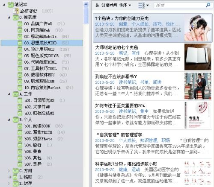Click the A.工作 stack icon

pyautogui.click(x=15, y=94)
